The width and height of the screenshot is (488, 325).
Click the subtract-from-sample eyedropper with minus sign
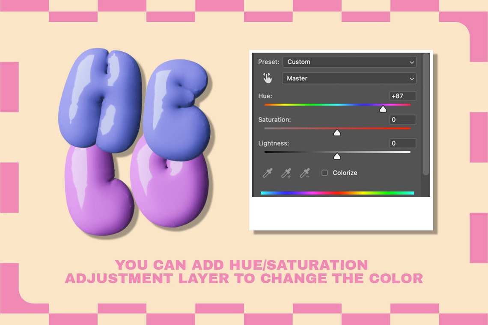[305, 173]
